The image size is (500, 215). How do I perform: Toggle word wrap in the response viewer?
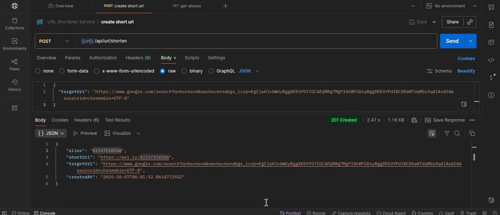coord(432,133)
